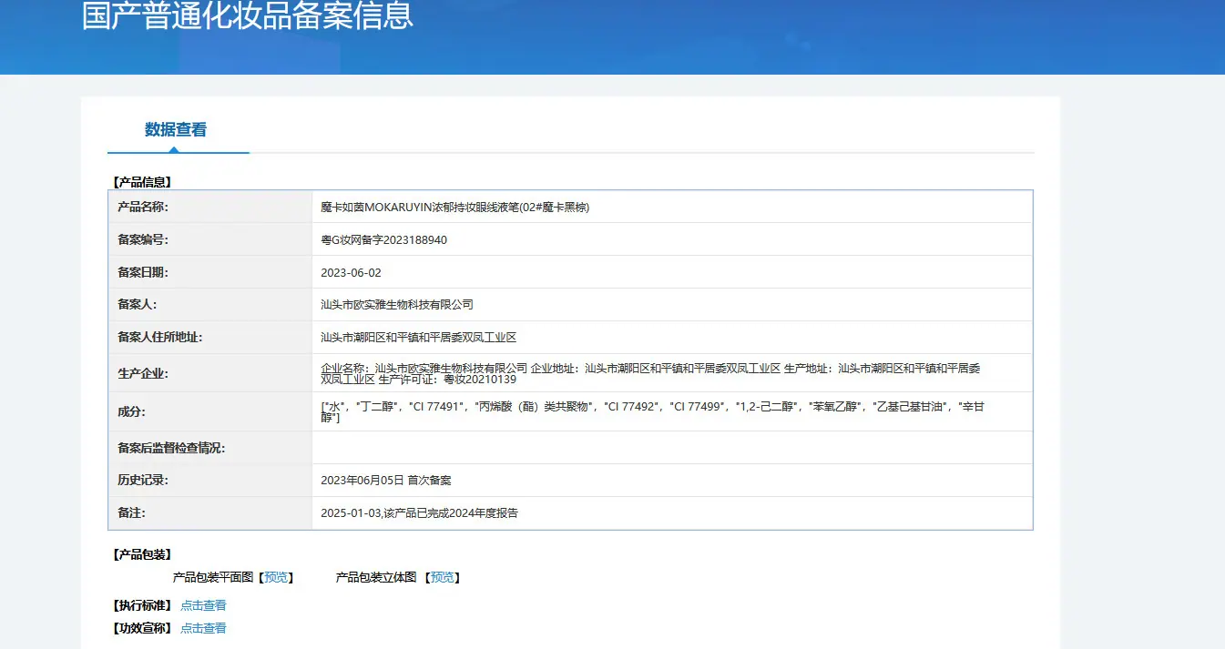Click the 产品名称 row label
The image size is (1225, 649).
[x=143, y=207]
